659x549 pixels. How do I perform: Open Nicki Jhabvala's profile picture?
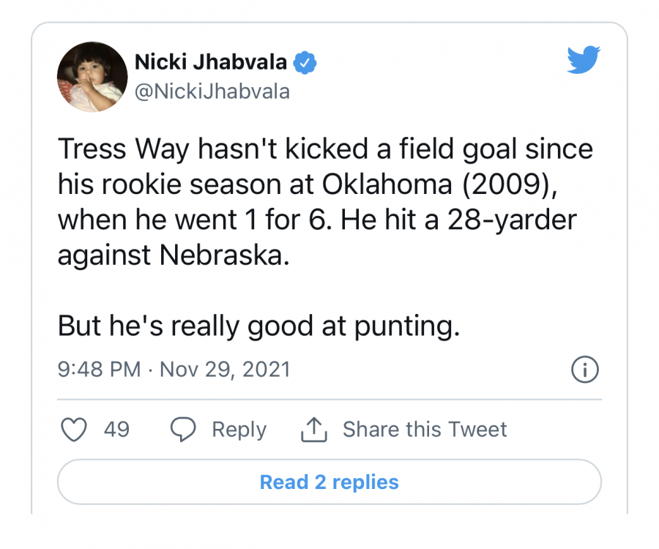[x=92, y=77]
